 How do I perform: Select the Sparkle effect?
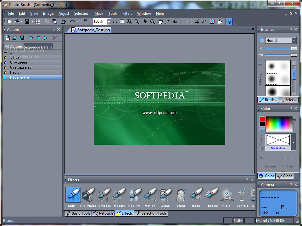pyautogui.click(x=243, y=197)
